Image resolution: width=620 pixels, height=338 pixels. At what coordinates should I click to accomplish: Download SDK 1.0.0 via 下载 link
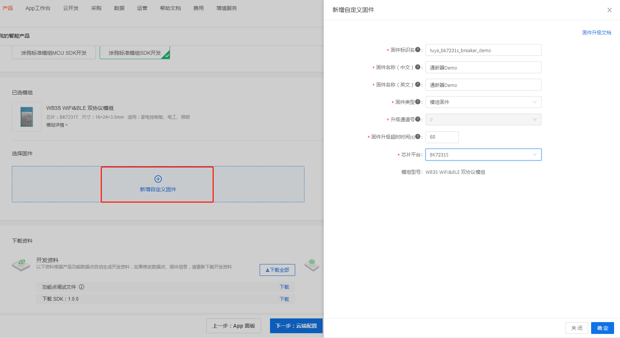click(x=284, y=299)
